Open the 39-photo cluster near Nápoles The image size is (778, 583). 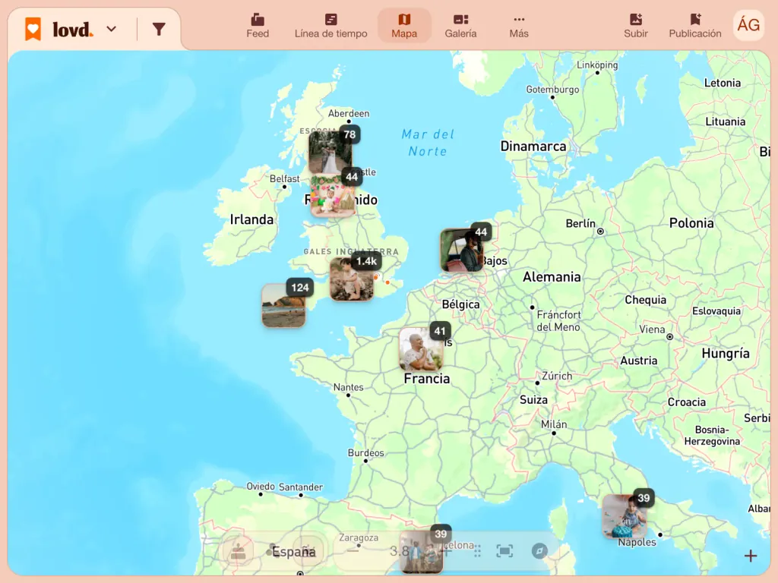625,516
